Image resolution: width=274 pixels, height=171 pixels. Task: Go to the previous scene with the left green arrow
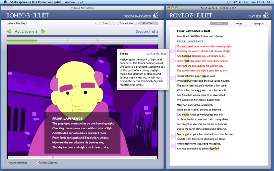point(9,31)
